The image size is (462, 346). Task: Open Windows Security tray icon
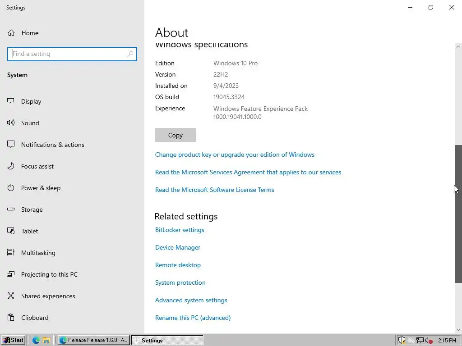point(402,341)
